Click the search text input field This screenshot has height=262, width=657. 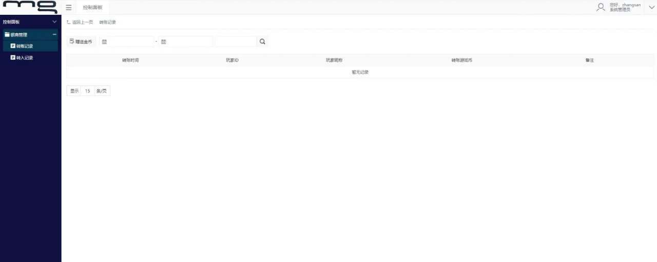coord(236,42)
